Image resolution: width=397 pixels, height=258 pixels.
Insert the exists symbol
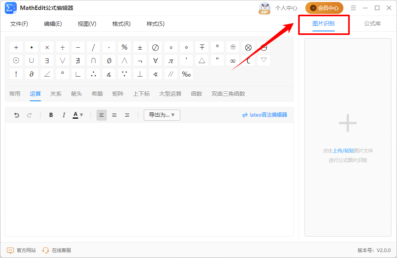click(47, 60)
